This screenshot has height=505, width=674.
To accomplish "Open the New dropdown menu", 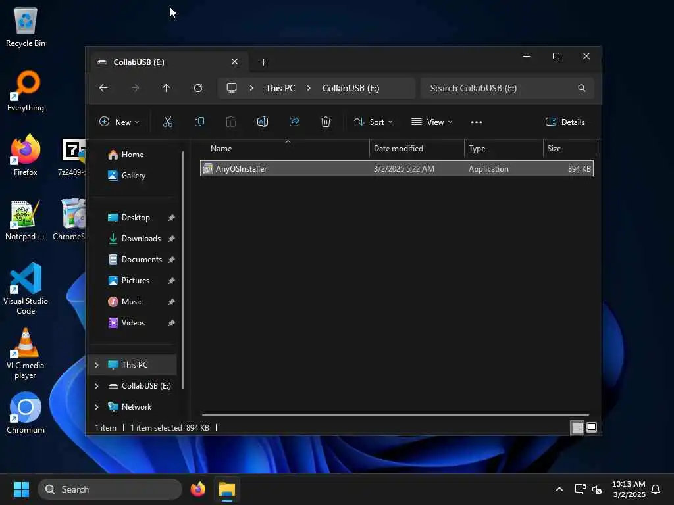I will pyautogui.click(x=119, y=122).
